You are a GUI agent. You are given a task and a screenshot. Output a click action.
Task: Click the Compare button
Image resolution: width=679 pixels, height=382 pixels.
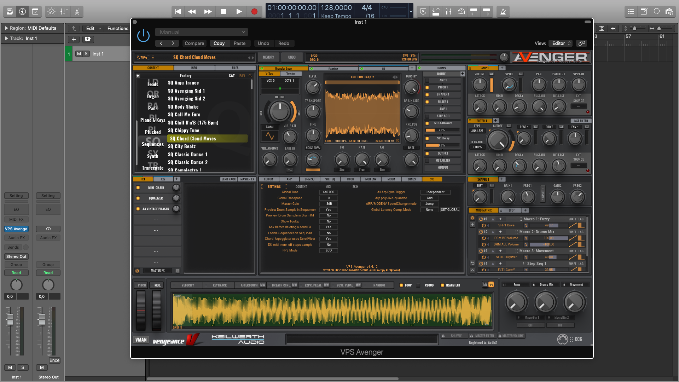pos(194,43)
